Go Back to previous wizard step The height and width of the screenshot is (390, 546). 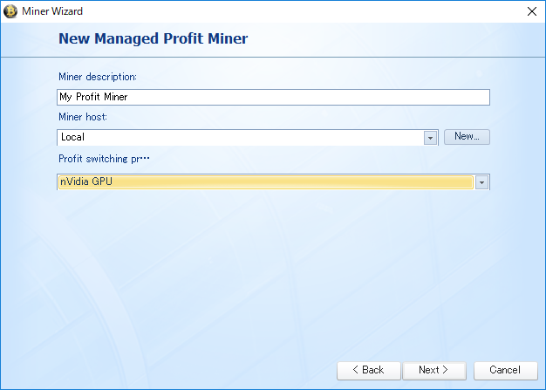coord(368,370)
